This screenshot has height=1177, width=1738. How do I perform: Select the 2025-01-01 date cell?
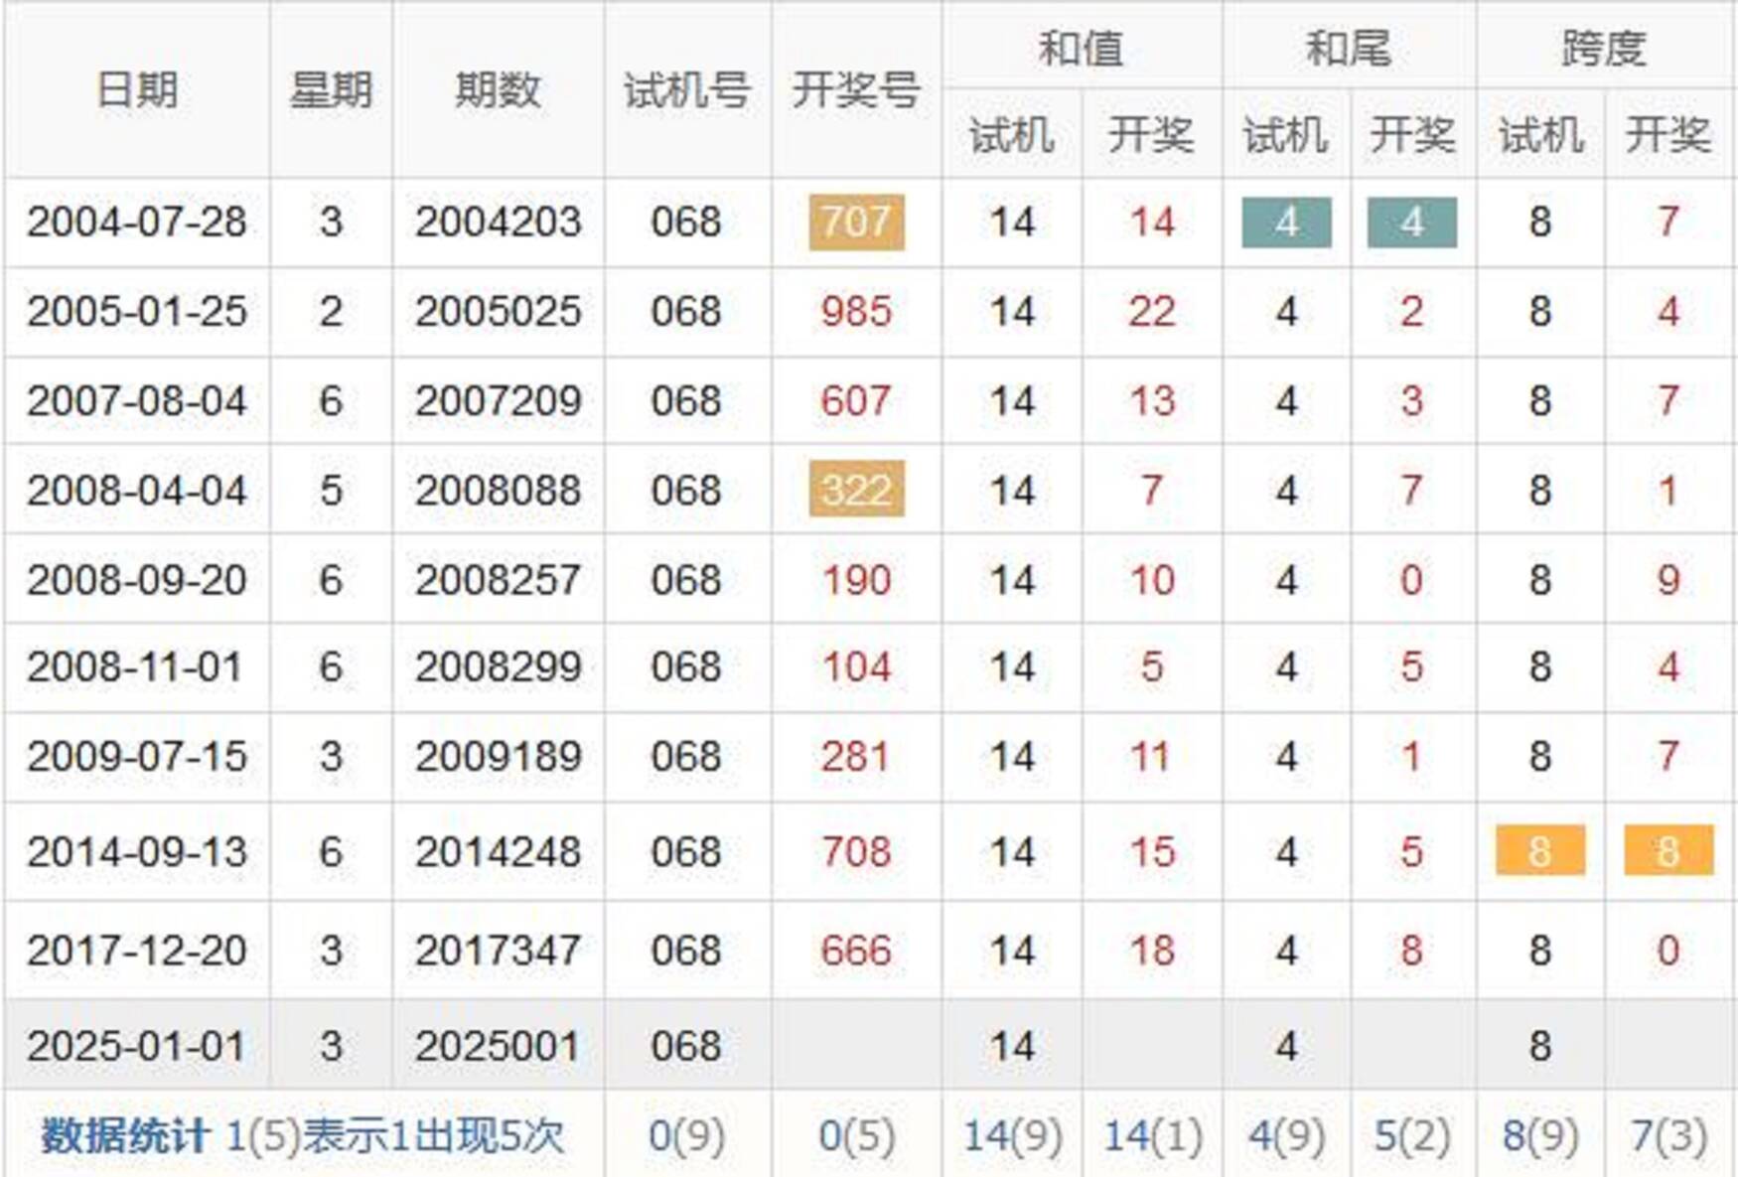pyautogui.click(x=136, y=1046)
